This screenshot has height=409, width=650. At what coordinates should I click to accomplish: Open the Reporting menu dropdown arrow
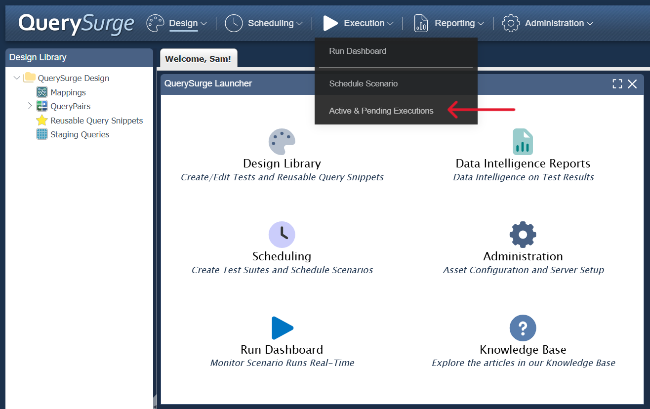(481, 23)
